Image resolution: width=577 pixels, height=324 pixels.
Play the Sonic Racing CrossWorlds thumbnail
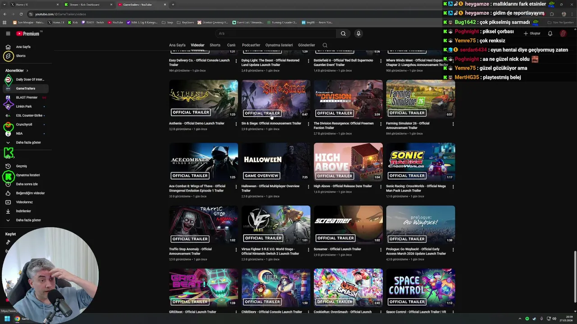(421, 162)
